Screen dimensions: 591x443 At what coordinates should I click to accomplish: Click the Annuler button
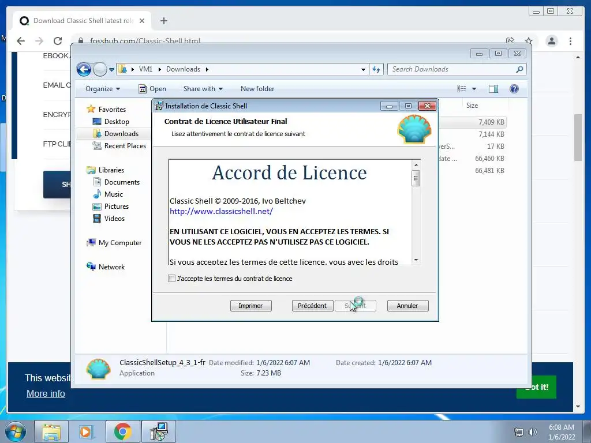(407, 306)
